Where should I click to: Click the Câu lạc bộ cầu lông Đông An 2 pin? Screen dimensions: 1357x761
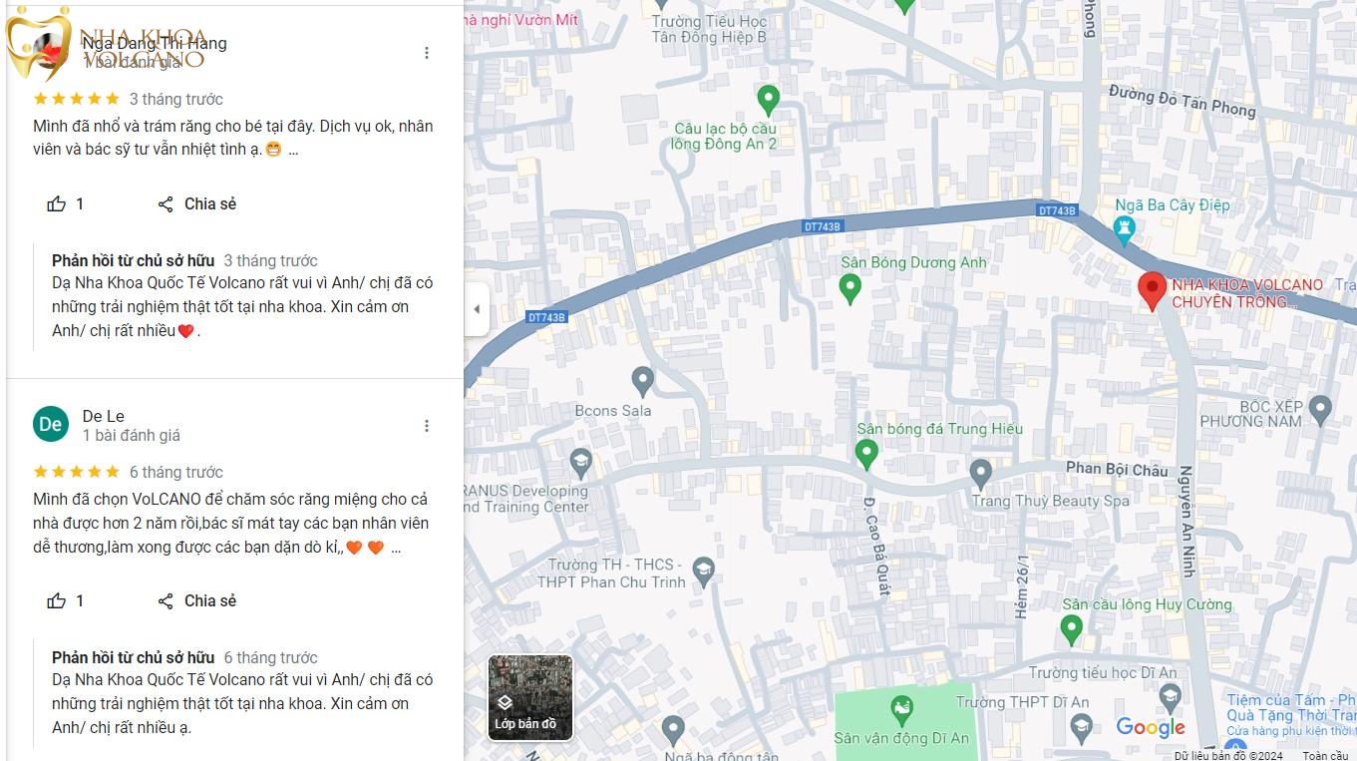point(768,100)
